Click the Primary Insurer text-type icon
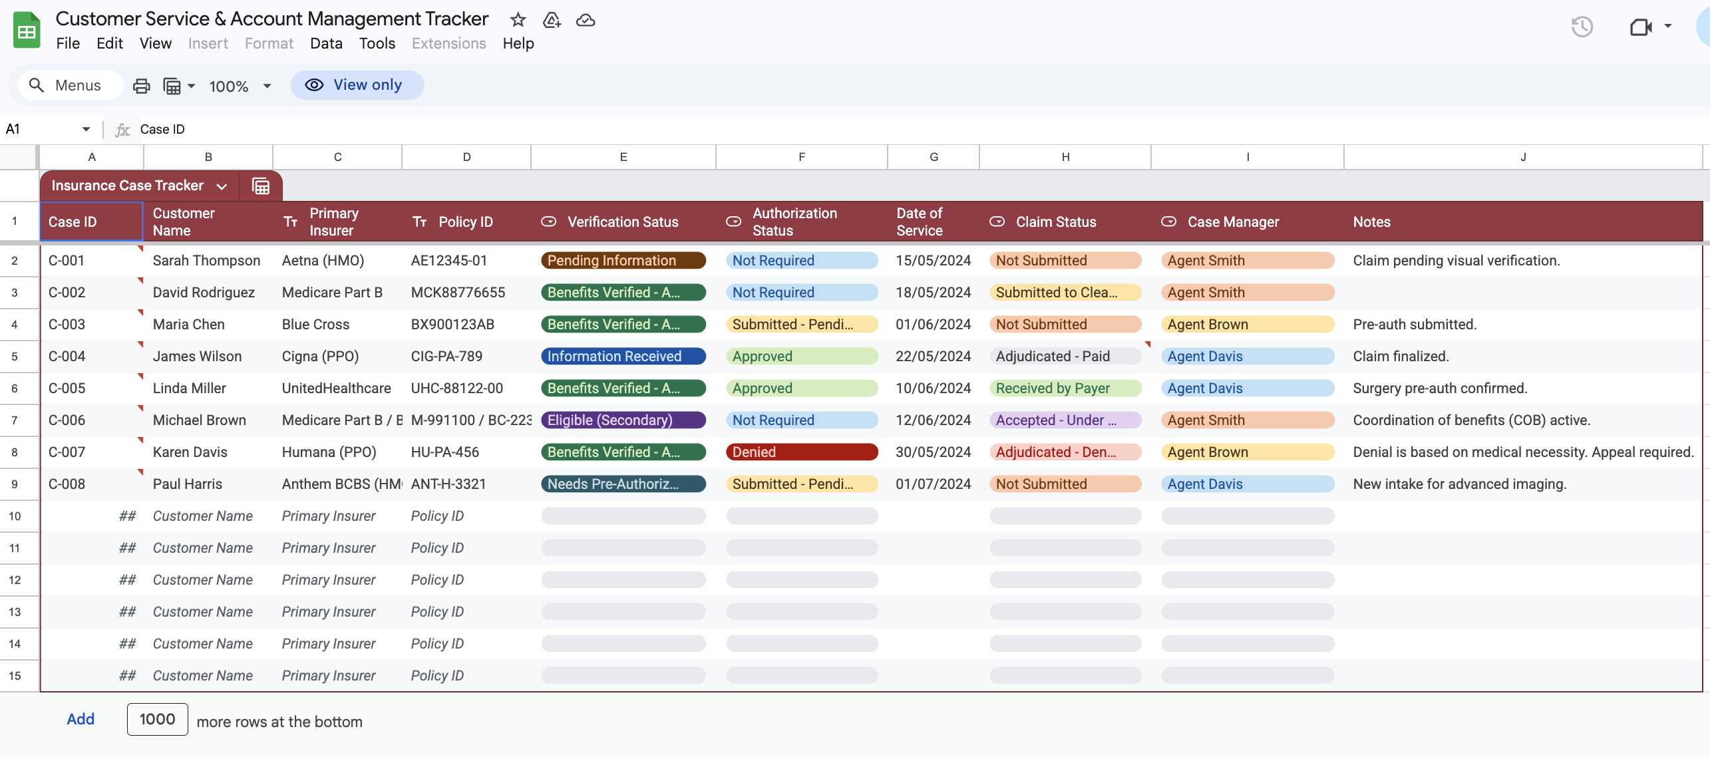Viewport: 1710px width, 757px height. click(x=291, y=222)
